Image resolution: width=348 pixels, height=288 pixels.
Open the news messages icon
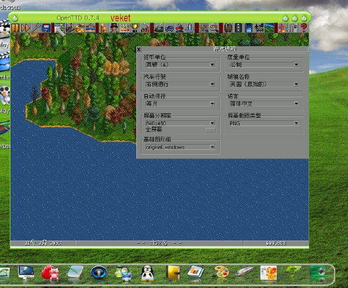[293, 28]
